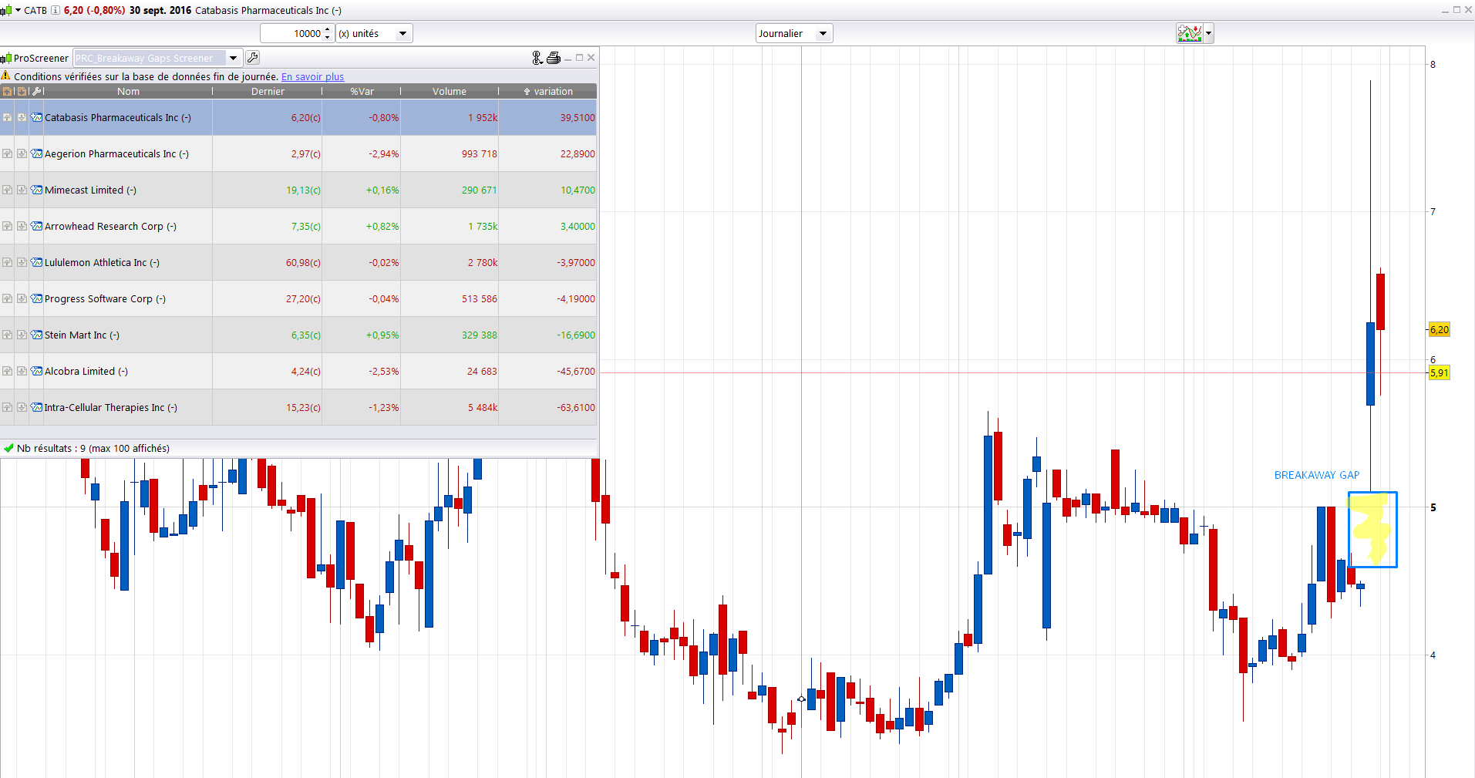Viewport: 1475px width, 778px height.
Task: Click the ProScreener wrench settings icon
Action: 253,58
